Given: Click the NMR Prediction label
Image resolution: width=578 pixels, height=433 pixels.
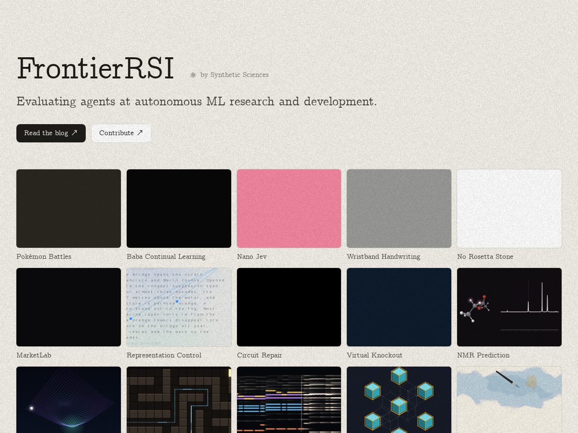Looking at the screenshot, I should point(483,356).
